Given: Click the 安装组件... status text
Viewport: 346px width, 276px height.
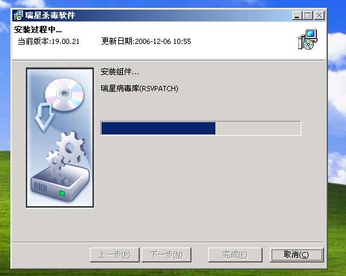Looking at the screenshot, I should [120, 72].
